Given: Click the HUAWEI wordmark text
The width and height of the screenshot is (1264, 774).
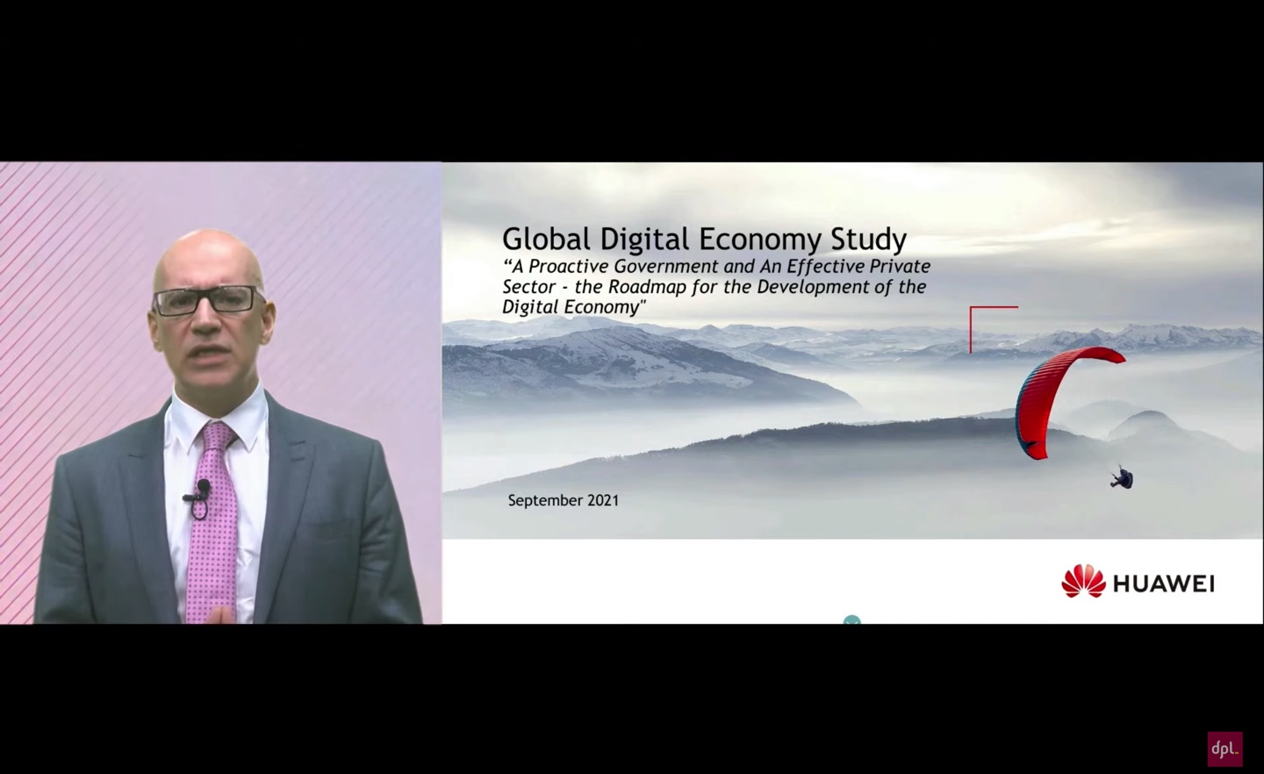Looking at the screenshot, I should coord(1163,584).
